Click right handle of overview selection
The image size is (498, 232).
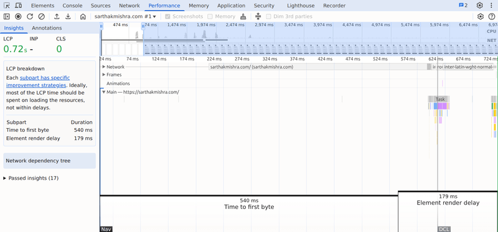coord(143,27)
